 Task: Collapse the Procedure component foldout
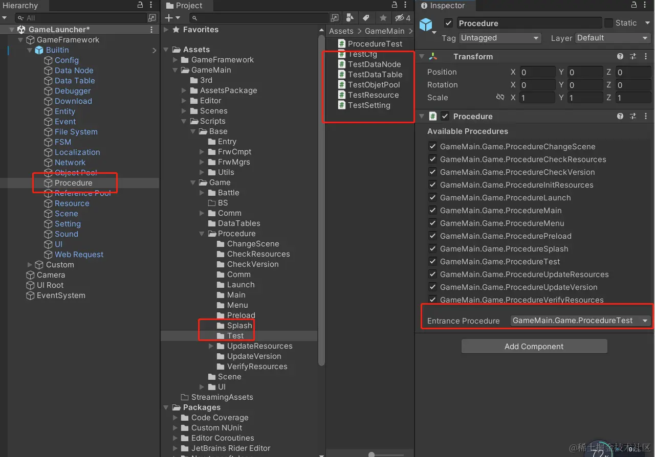422,117
